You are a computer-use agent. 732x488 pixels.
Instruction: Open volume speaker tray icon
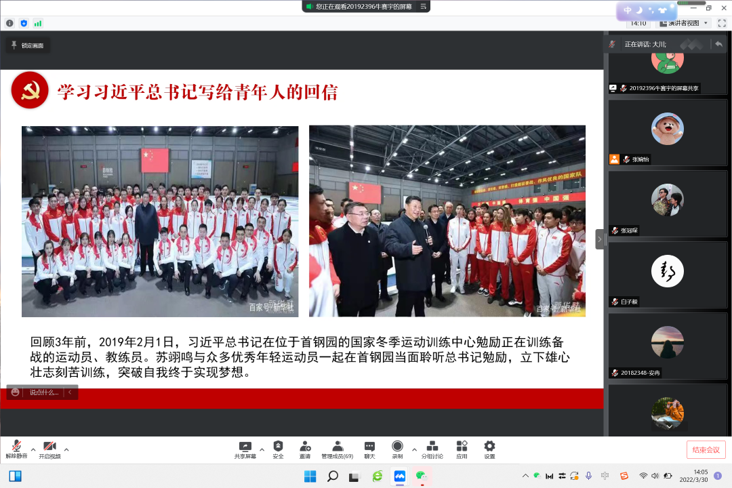655,476
